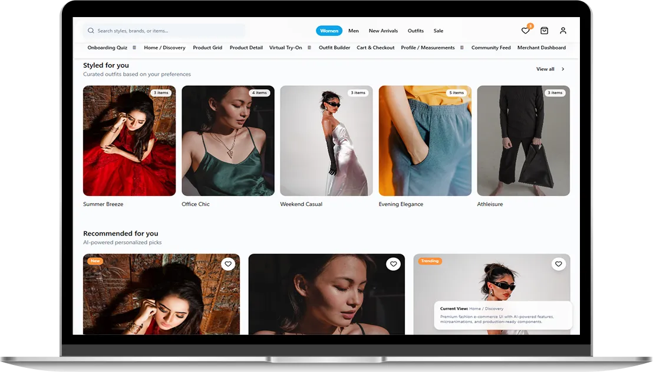
Task: Toggle heart on the middle recommended product
Action: tap(393, 264)
